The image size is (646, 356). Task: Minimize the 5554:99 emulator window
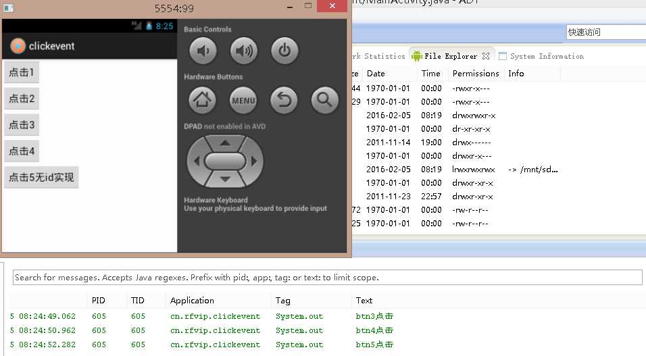290,7
